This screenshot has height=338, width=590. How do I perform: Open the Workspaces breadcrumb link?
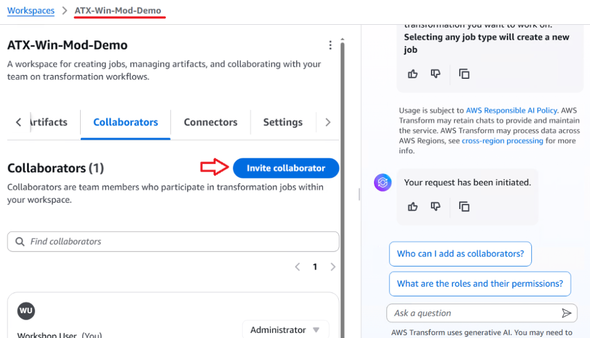point(31,11)
